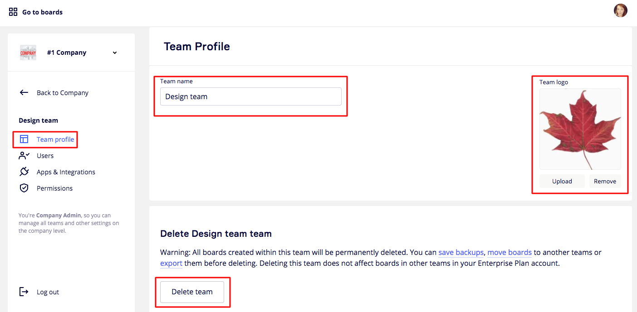Viewport: 637px width, 312px height.
Task: Focus the Team name input field
Action: point(250,96)
